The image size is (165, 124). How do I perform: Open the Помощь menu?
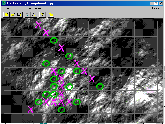coord(156,8)
